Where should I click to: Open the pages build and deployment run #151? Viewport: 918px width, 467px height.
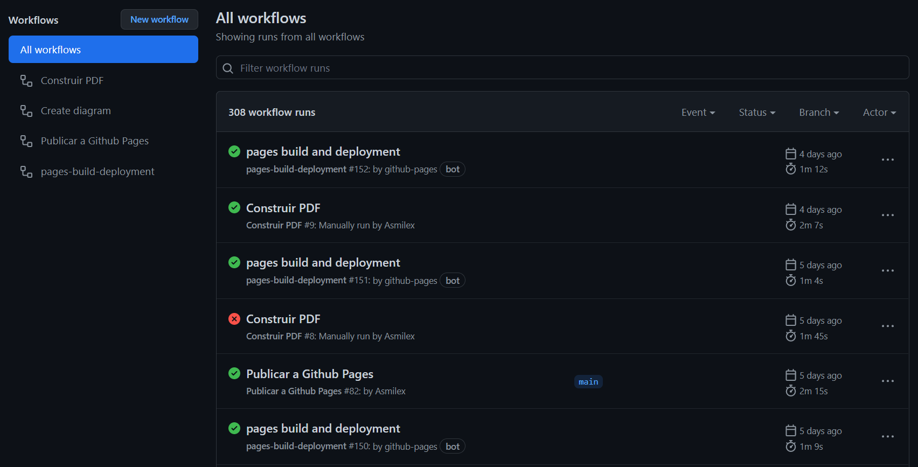click(x=323, y=263)
